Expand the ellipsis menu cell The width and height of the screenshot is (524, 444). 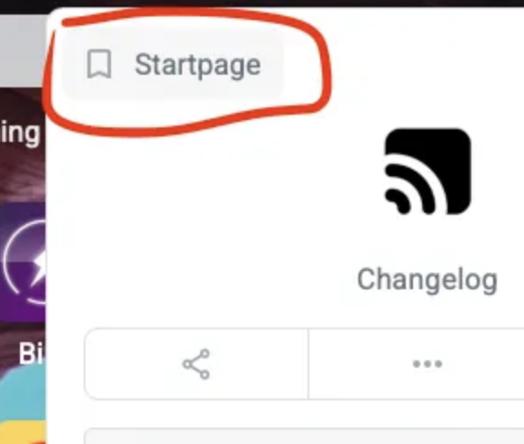point(417,364)
